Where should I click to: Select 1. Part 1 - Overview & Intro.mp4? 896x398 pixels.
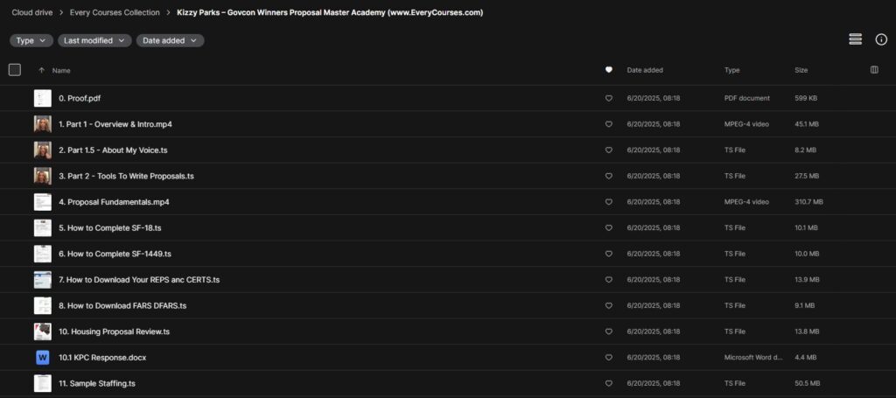click(115, 124)
